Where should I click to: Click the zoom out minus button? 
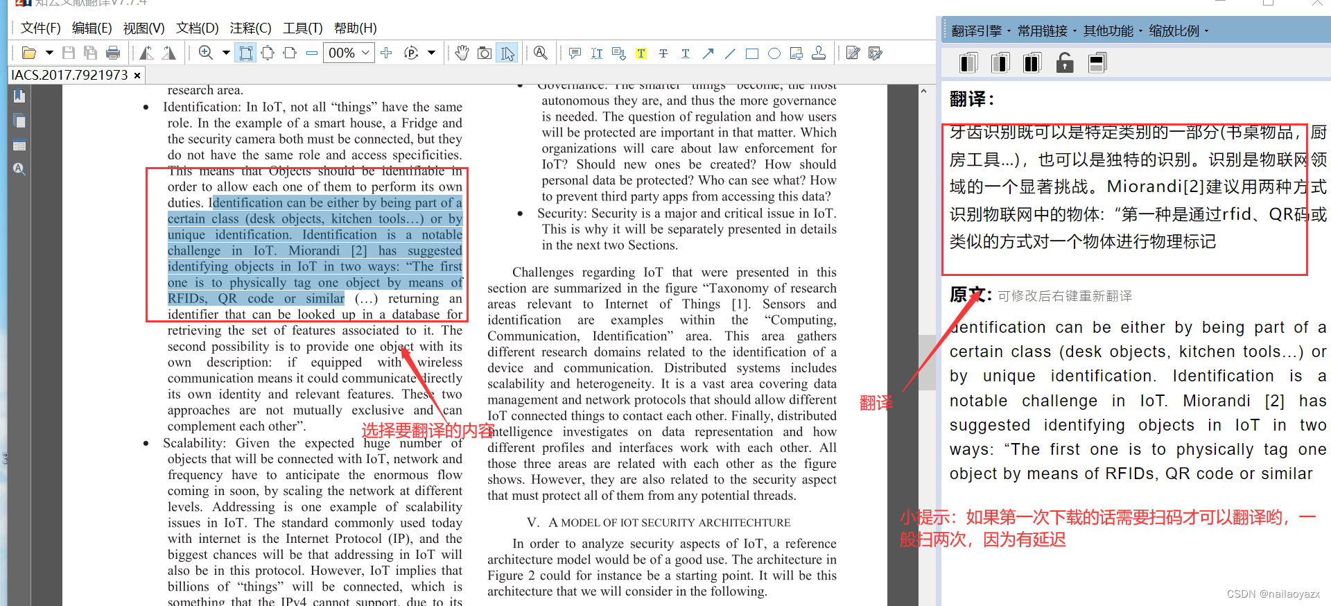[312, 53]
